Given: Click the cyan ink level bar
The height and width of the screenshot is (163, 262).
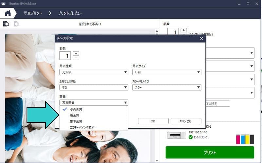Looking at the screenshot, I should (243, 139).
